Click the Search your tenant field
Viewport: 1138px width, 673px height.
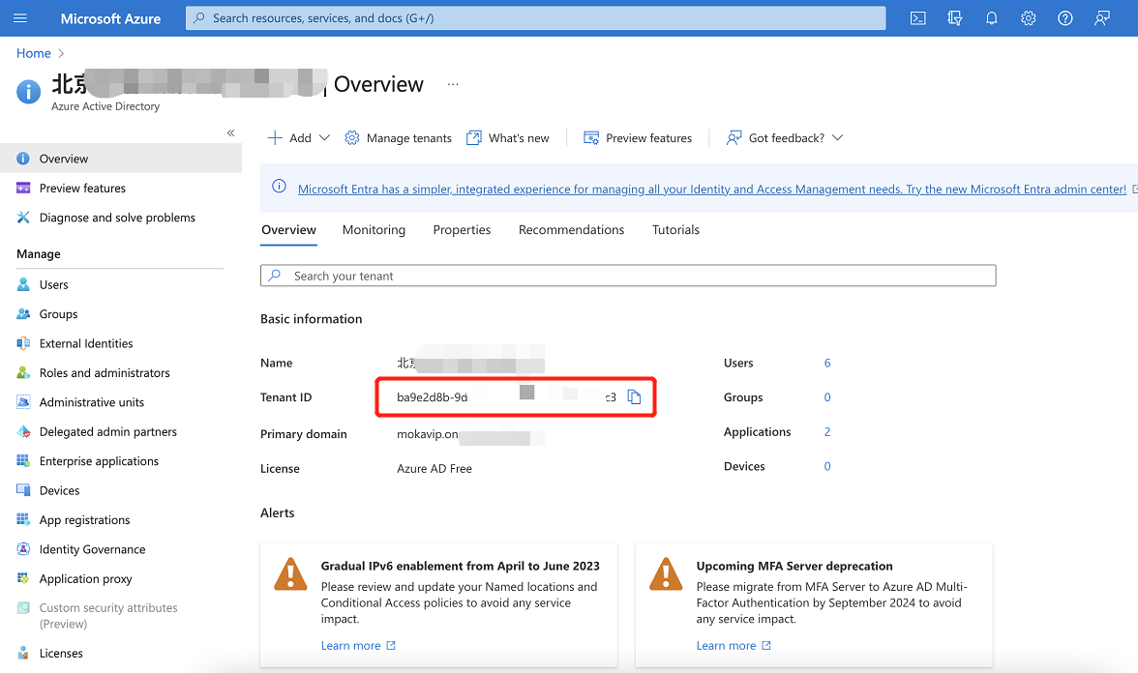click(629, 276)
